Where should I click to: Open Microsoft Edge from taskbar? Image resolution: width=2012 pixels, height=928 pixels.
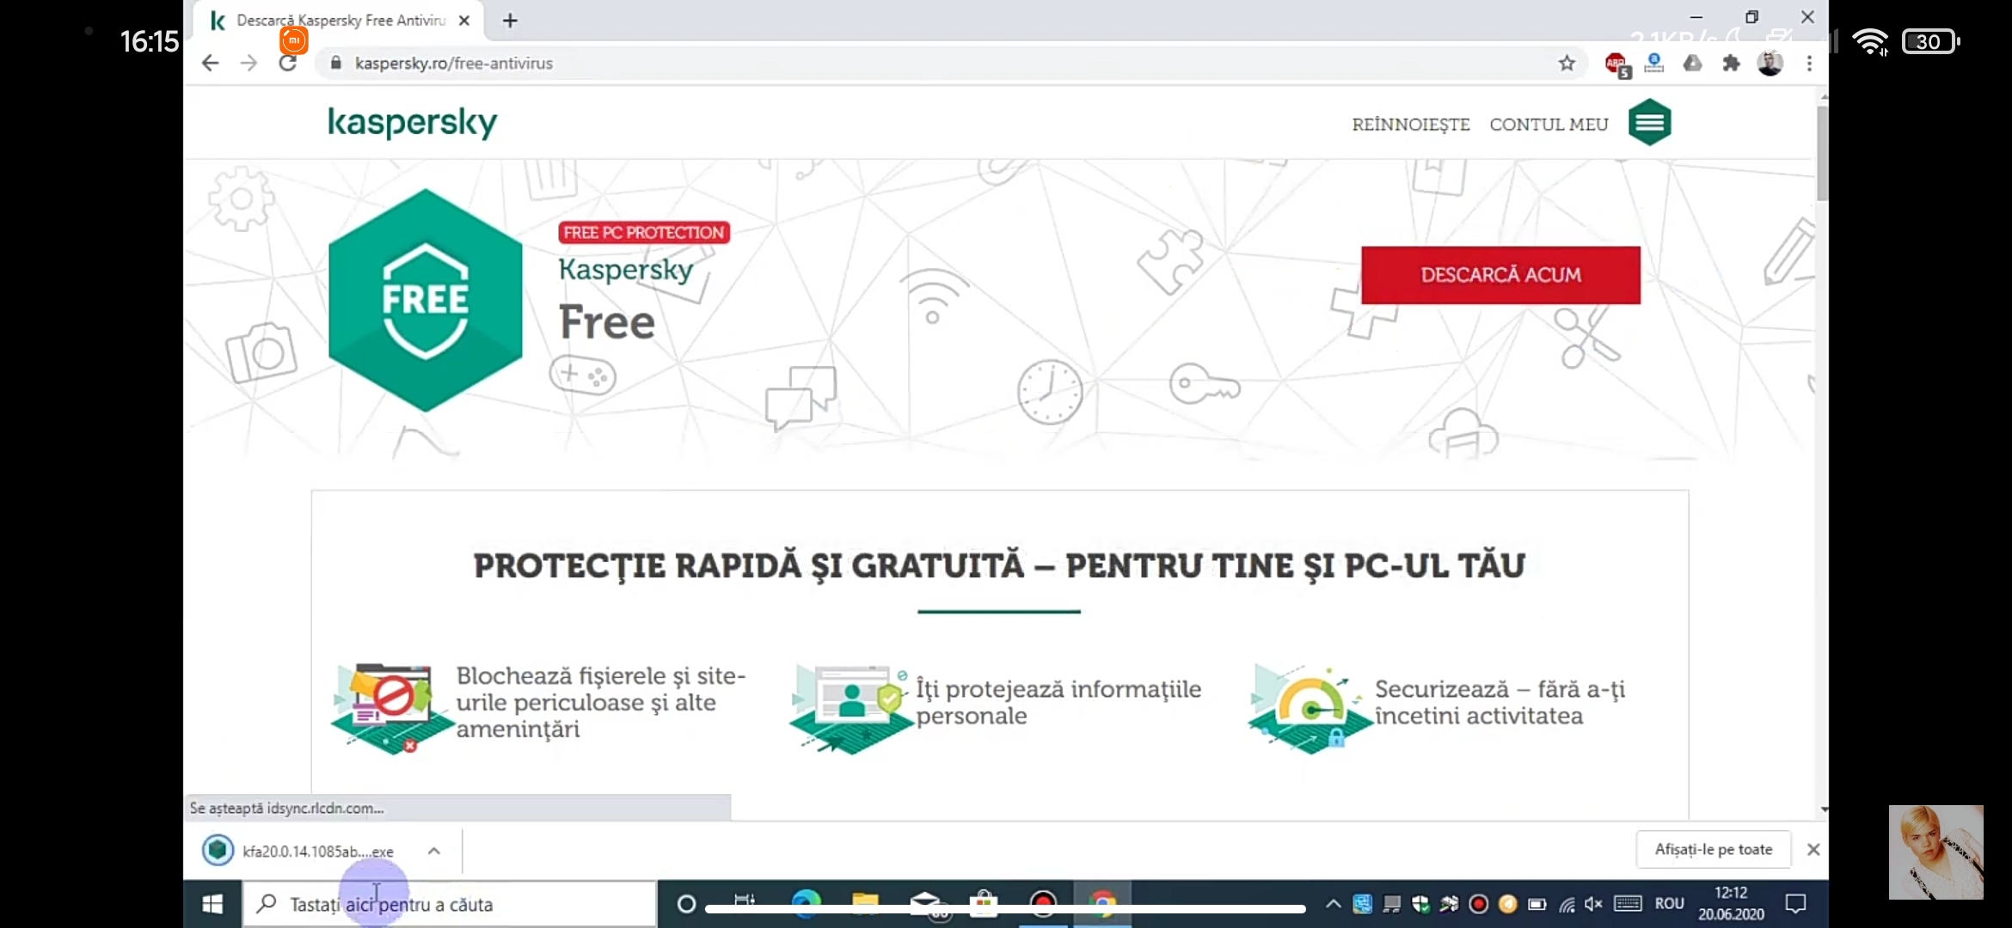[x=807, y=904]
